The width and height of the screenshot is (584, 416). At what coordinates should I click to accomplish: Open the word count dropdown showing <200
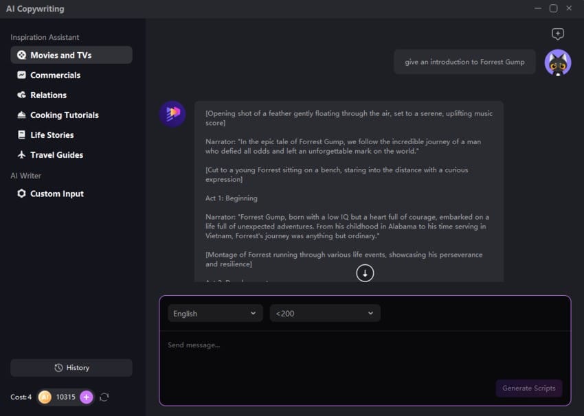click(325, 313)
